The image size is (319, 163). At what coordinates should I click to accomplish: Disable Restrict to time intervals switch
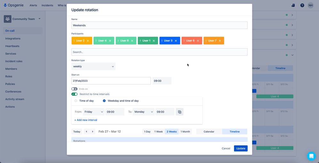click(x=74, y=94)
